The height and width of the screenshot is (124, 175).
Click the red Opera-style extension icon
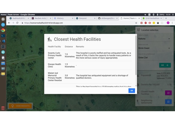(150, 23)
